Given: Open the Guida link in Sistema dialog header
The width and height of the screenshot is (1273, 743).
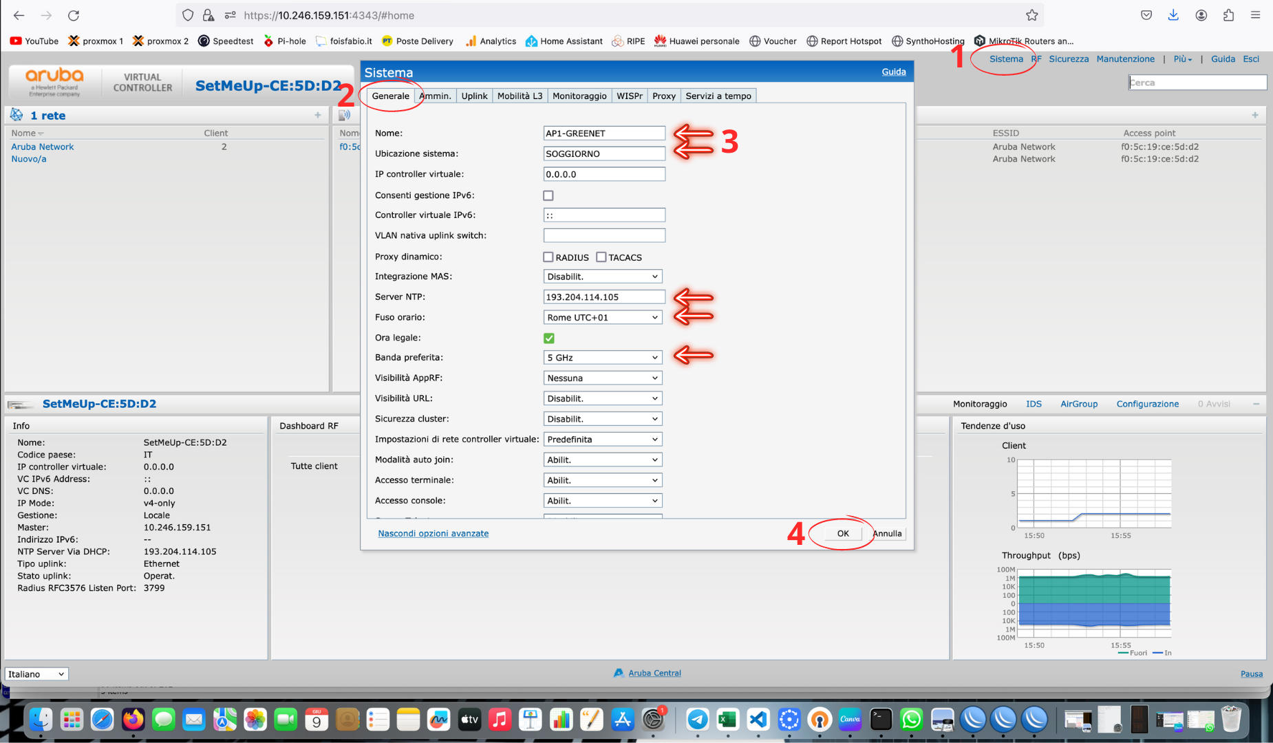Looking at the screenshot, I should [894, 72].
